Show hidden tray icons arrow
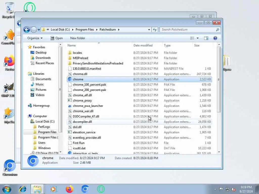259x194 pixels. 215,189
